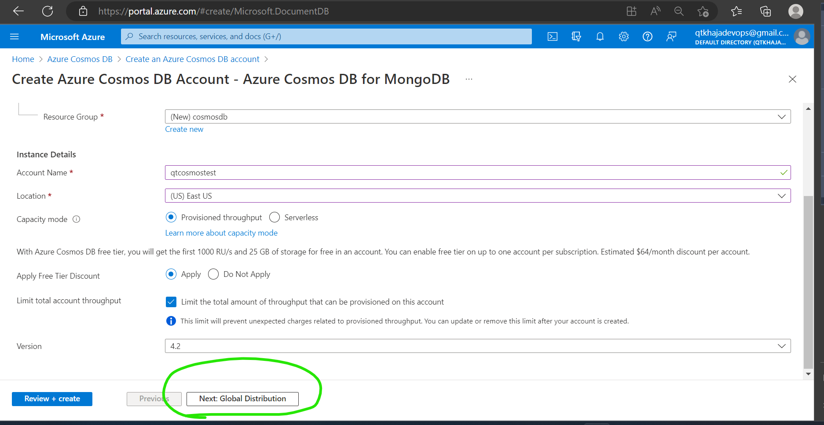Click browser back arrow

pos(18,11)
